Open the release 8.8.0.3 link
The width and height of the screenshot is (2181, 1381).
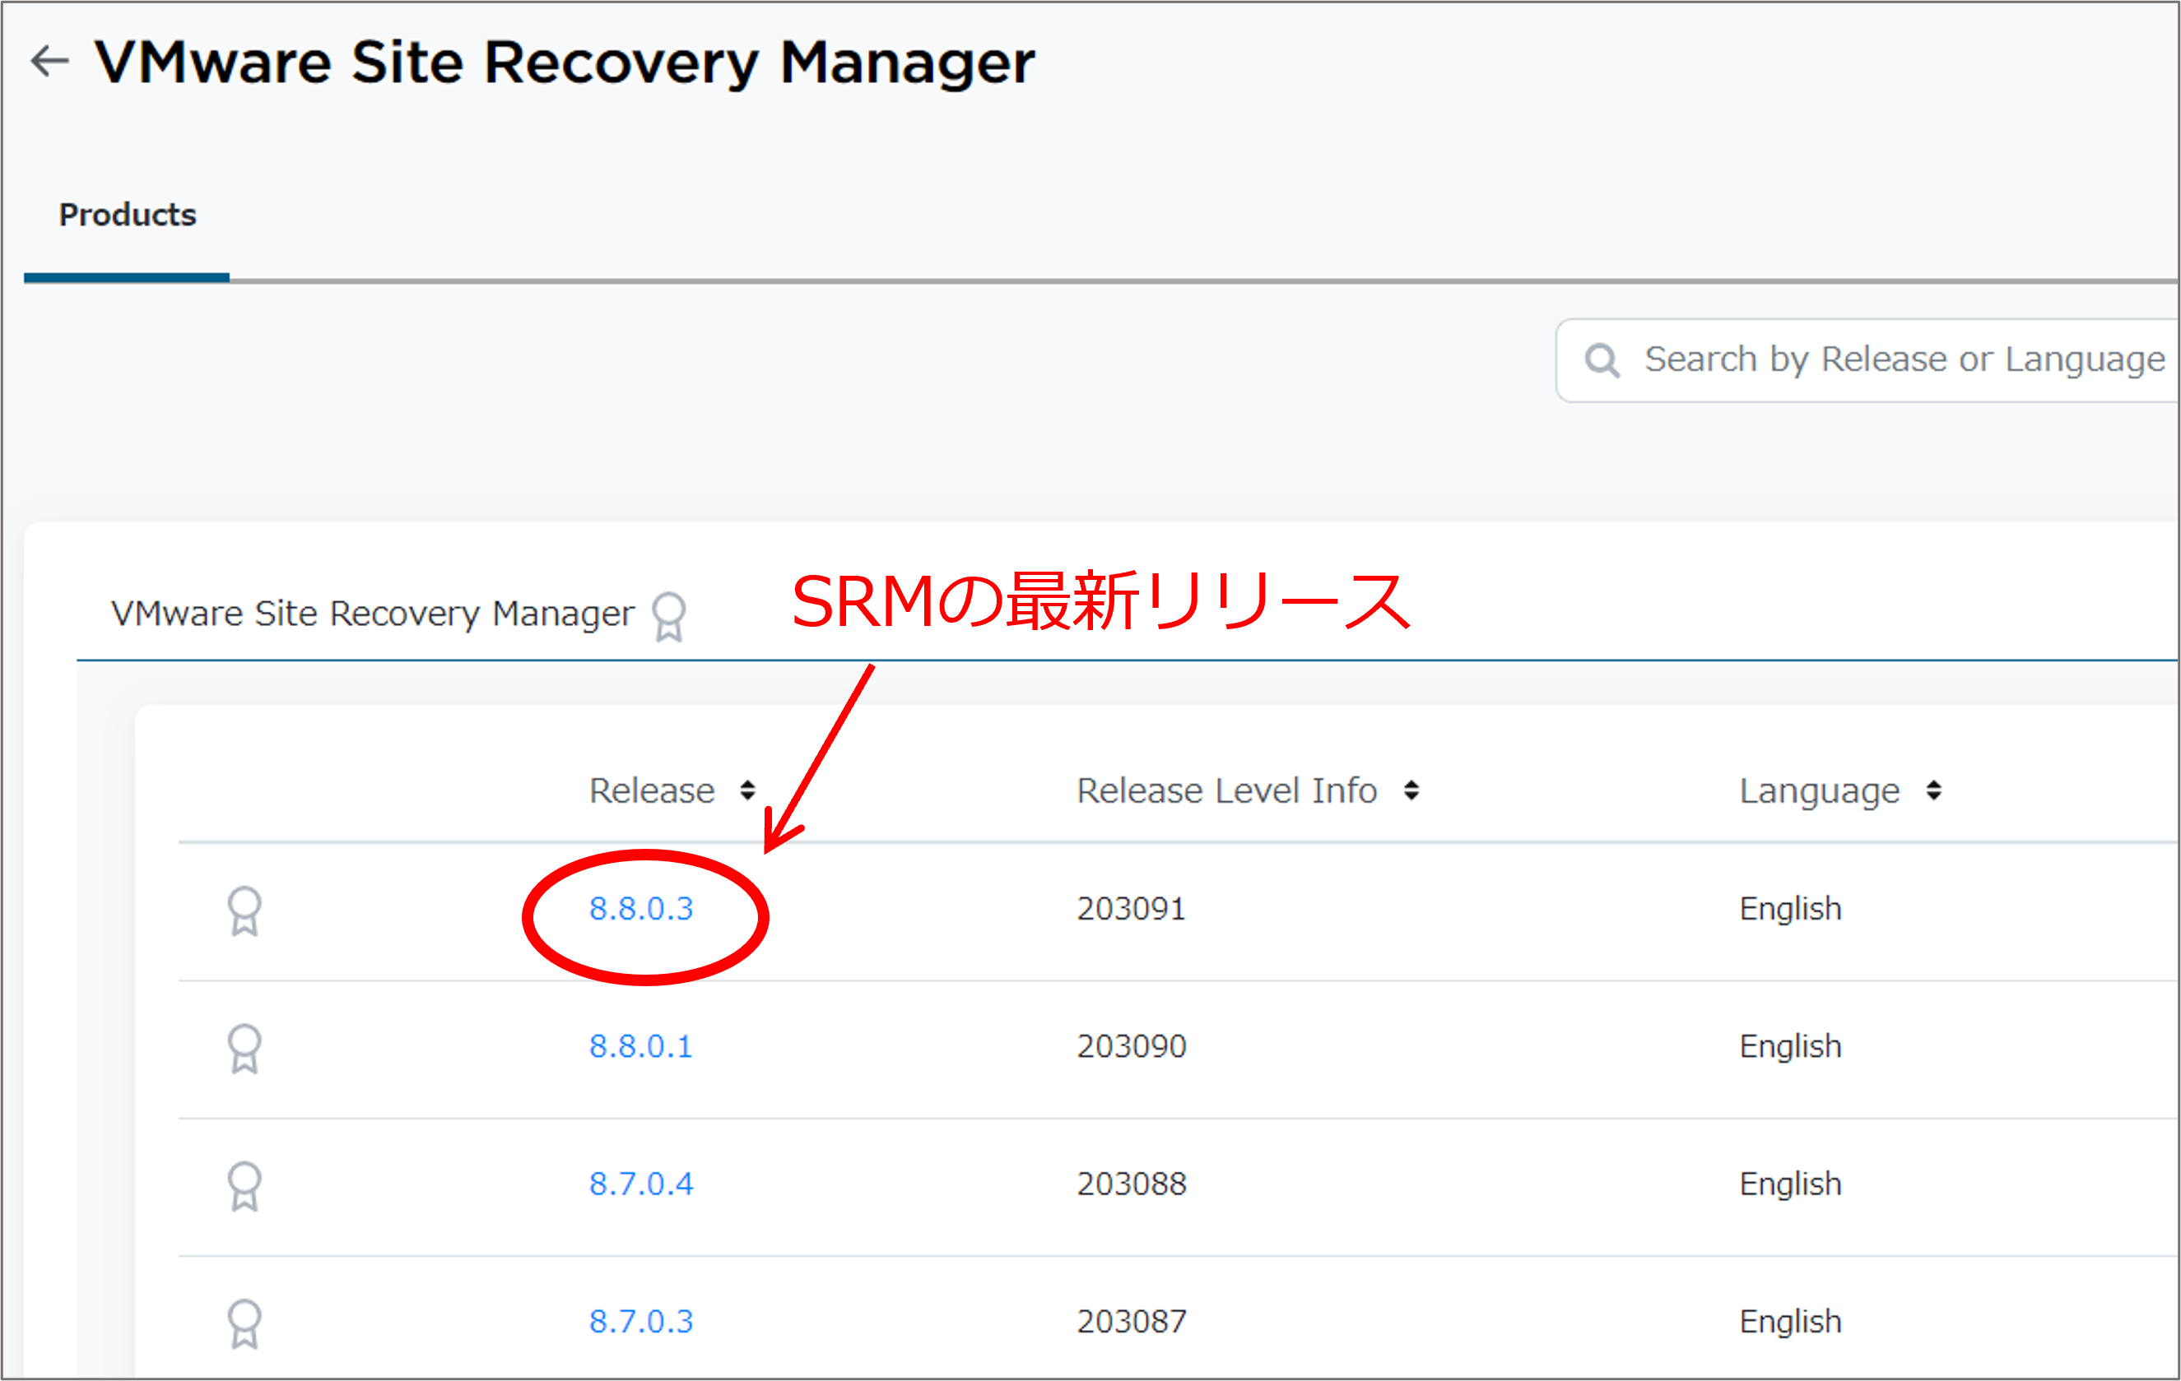[x=641, y=908]
